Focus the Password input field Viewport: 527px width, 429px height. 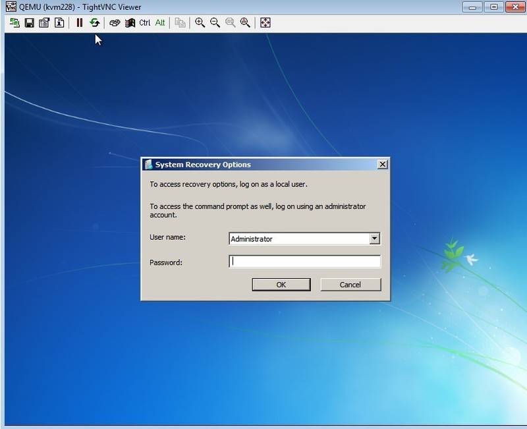tap(304, 262)
